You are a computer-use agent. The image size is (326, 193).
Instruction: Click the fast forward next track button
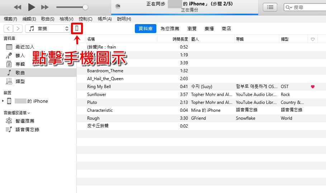pos(45,7)
